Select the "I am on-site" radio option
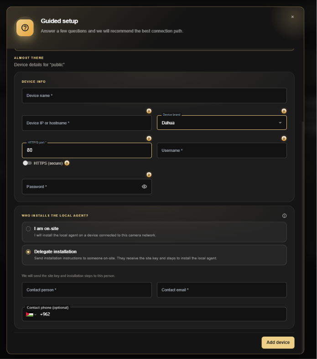 coord(28,229)
